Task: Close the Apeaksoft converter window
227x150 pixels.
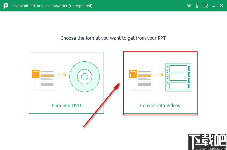Action: pos(222,6)
